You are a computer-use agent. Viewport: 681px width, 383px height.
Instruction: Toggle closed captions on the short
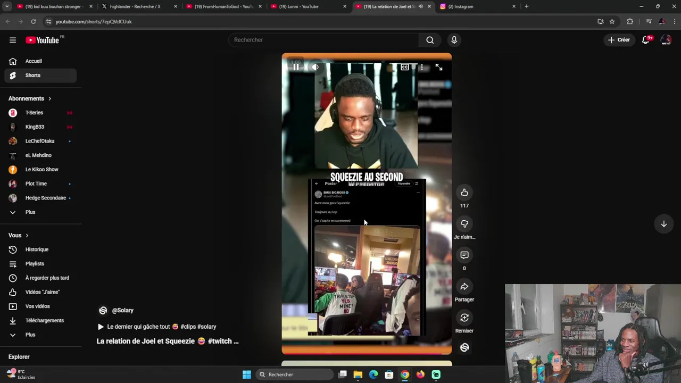click(x=405, y=67)
